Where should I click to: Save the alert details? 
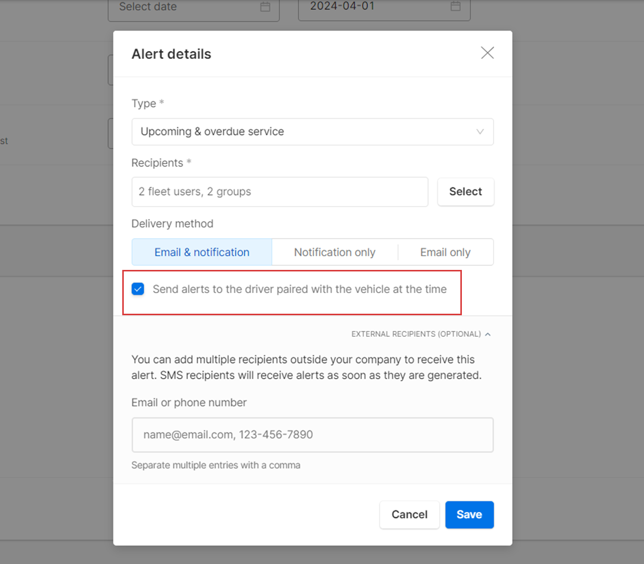click(469, 515)
